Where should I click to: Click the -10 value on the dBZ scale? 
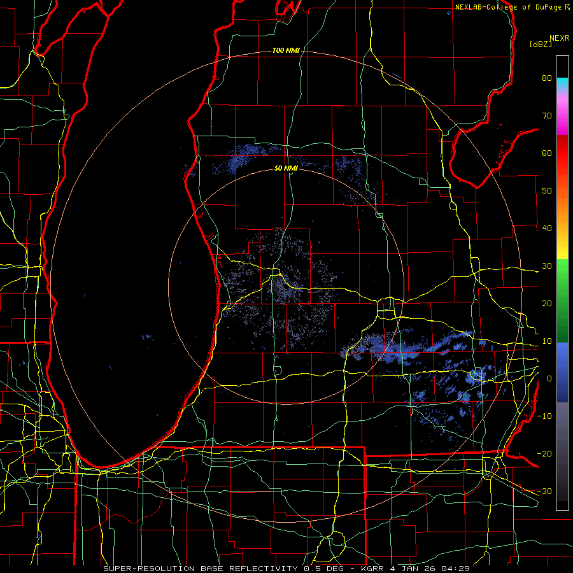click(x=544, y=416)
